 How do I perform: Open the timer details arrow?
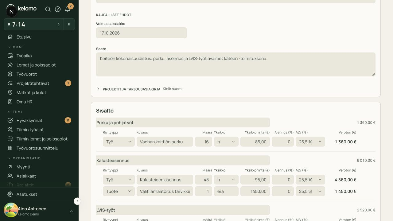[x=59, y=24]
